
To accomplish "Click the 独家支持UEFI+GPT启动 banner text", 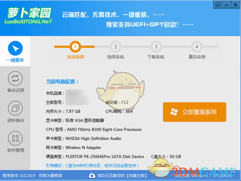I will (x=142, y=25).
